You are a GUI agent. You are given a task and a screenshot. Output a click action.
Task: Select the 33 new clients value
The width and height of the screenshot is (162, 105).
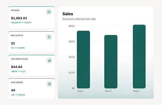pos(13,43)
